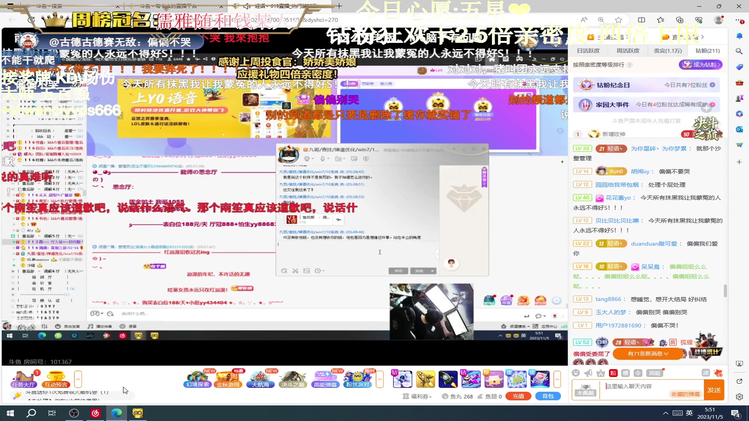Viewport: 749px width, 421px height.
Task: Click 成为钻粉 button
Action: (x=701, y=65)
